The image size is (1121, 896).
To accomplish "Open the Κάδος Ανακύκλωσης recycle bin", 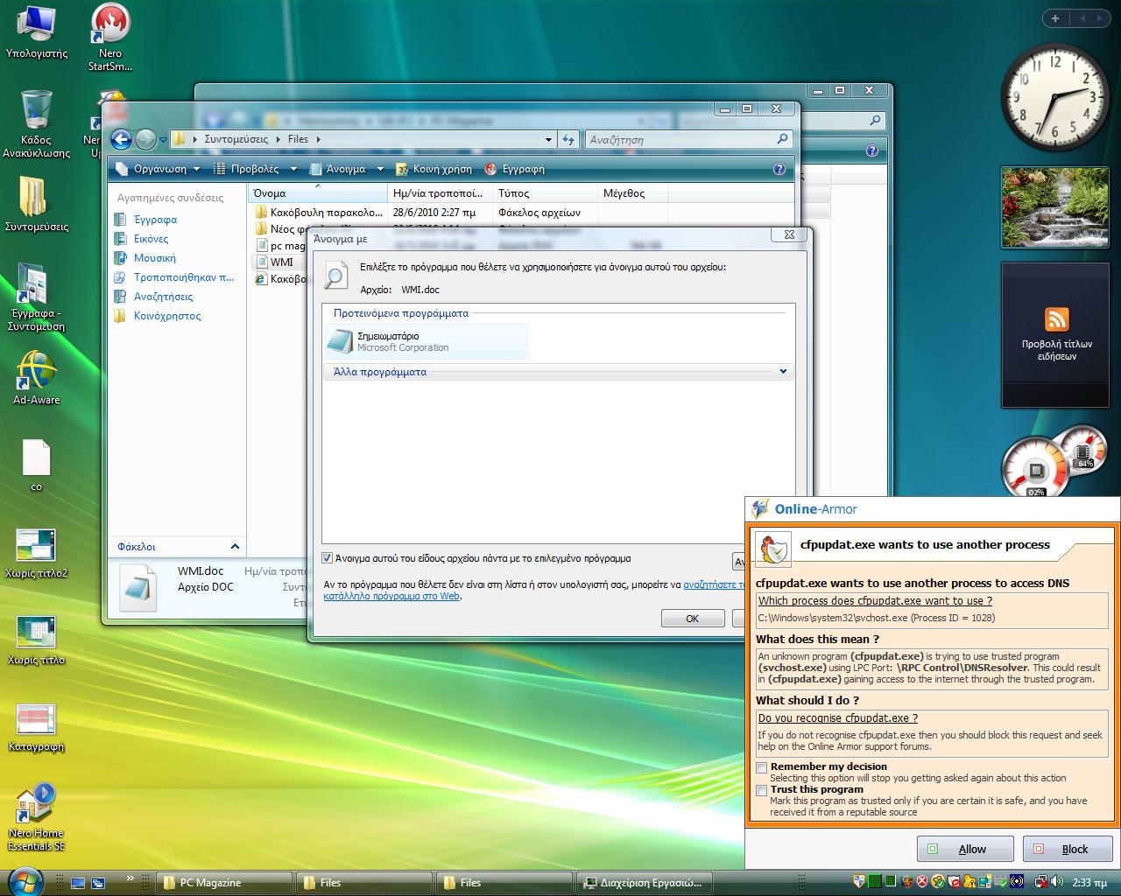I will pos(36,122).
